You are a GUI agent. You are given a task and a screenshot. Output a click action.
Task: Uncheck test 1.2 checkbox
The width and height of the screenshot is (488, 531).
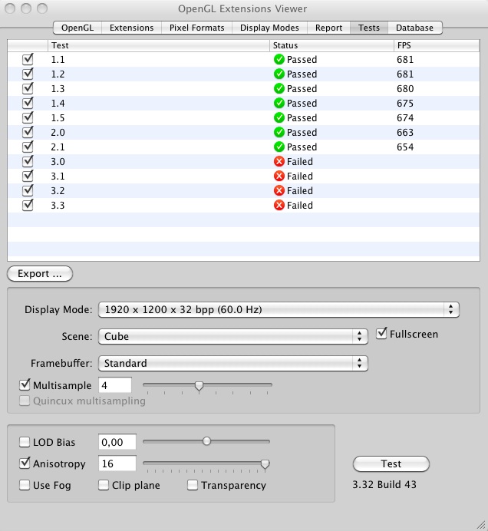28,74
